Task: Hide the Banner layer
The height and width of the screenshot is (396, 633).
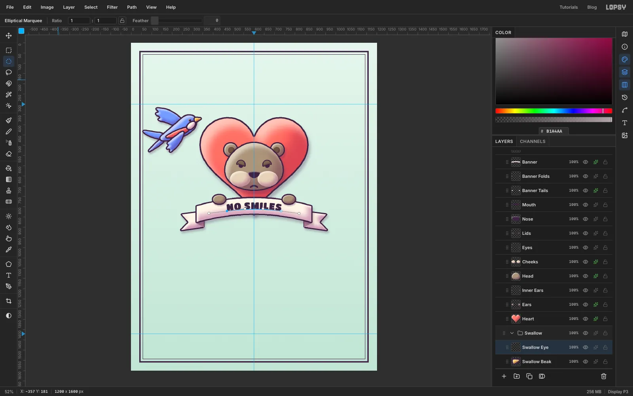Action: [586, 162]
